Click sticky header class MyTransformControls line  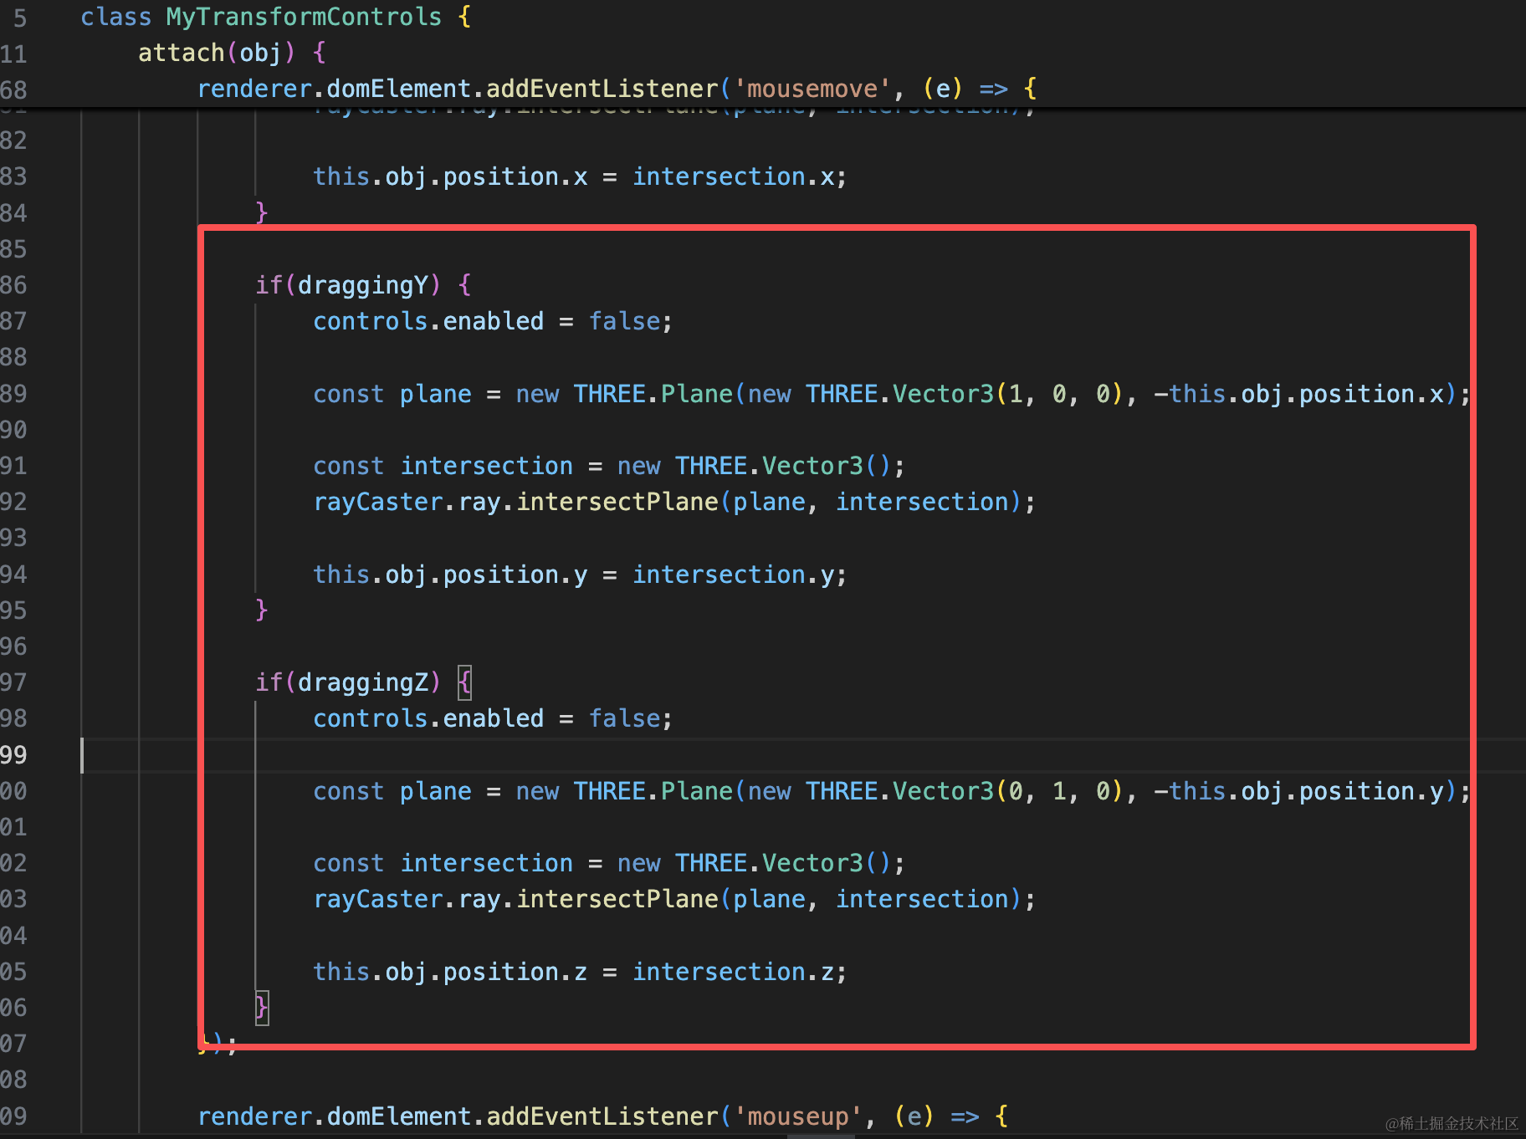(276, 17)
